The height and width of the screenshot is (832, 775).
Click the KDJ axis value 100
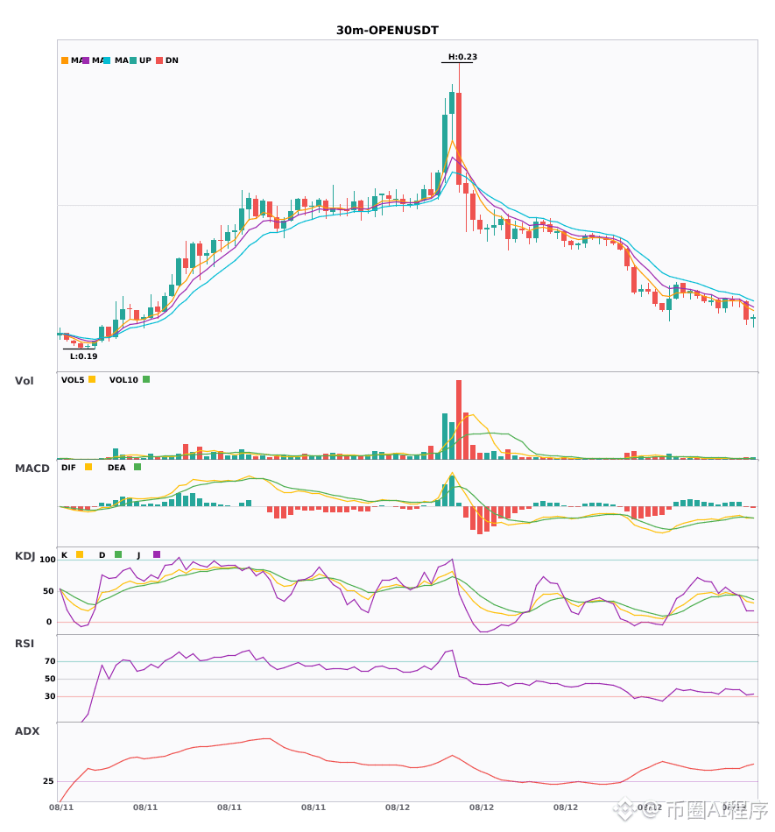pos(48,560)
